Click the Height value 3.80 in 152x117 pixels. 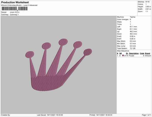click(x=148, y=7)
